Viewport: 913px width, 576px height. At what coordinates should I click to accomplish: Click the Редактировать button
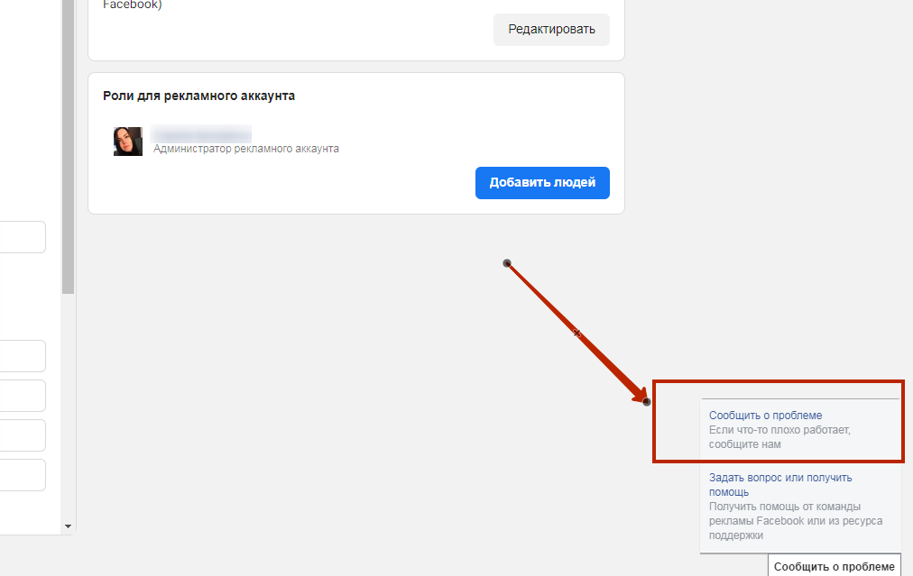[x=551, y=30]
